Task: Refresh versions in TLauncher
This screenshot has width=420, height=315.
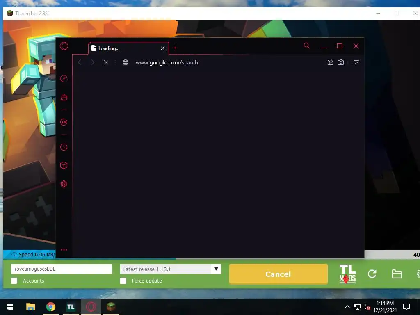Action: click(372, 274)
